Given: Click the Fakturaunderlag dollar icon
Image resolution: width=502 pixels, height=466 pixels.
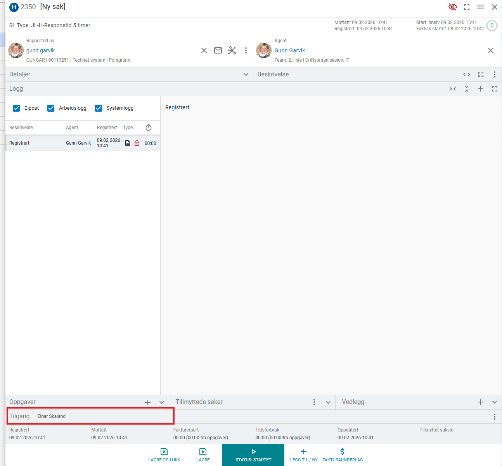Looking at the screenshot, I should pos(342,455).
